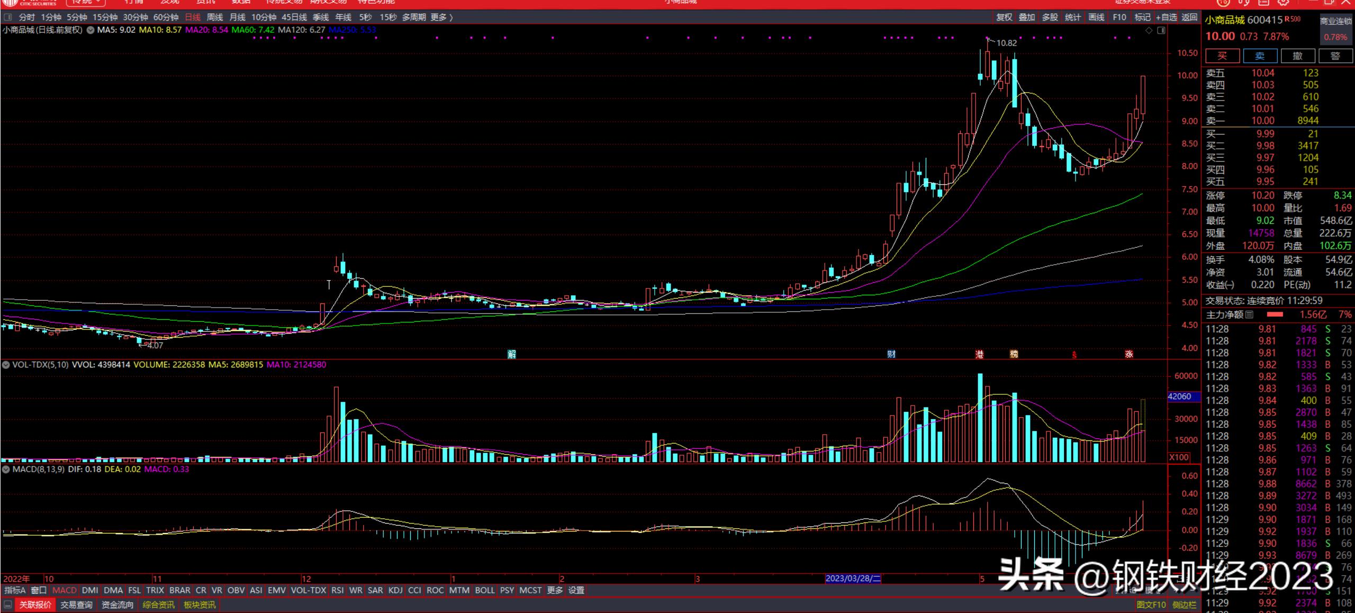
Task: Click the collapse icon left of 关联报价
Action: (8, 605)
